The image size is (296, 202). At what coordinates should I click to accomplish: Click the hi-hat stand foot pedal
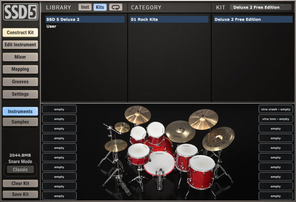tap(126, 189)
